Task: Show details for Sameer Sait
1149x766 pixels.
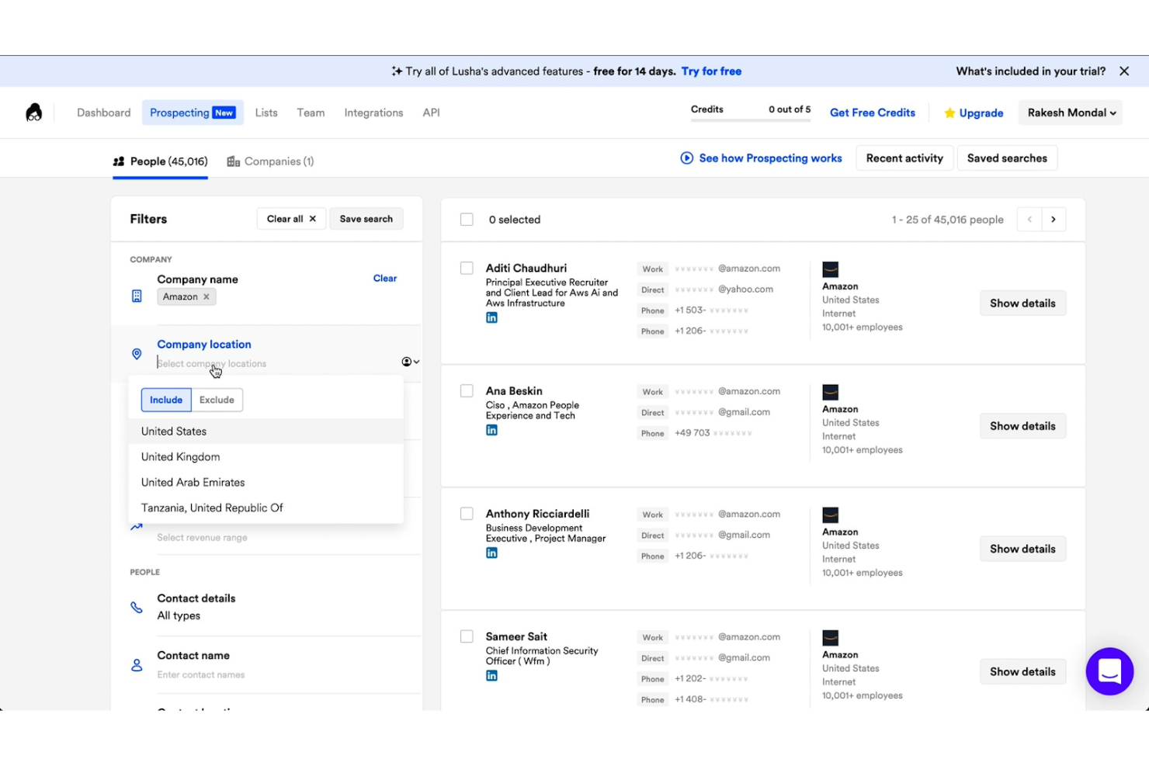Action: click(1022, 671)
